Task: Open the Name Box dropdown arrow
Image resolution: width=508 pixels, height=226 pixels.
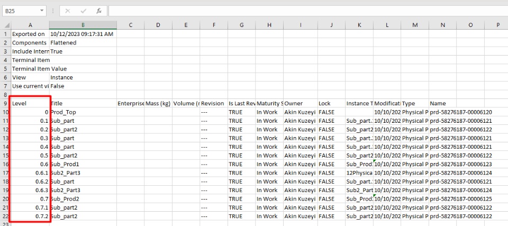Action: [x=42, y=11]
